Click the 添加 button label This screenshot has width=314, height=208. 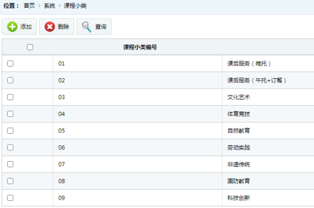(x=26, y=26)
